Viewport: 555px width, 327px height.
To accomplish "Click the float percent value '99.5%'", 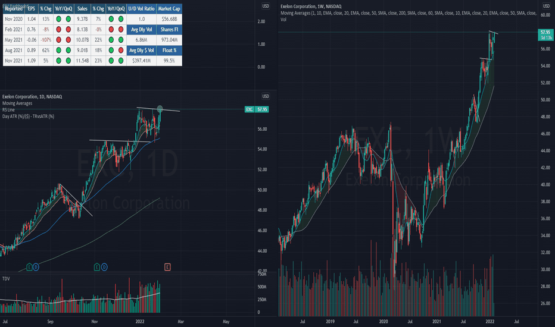I will coord(169,61).
